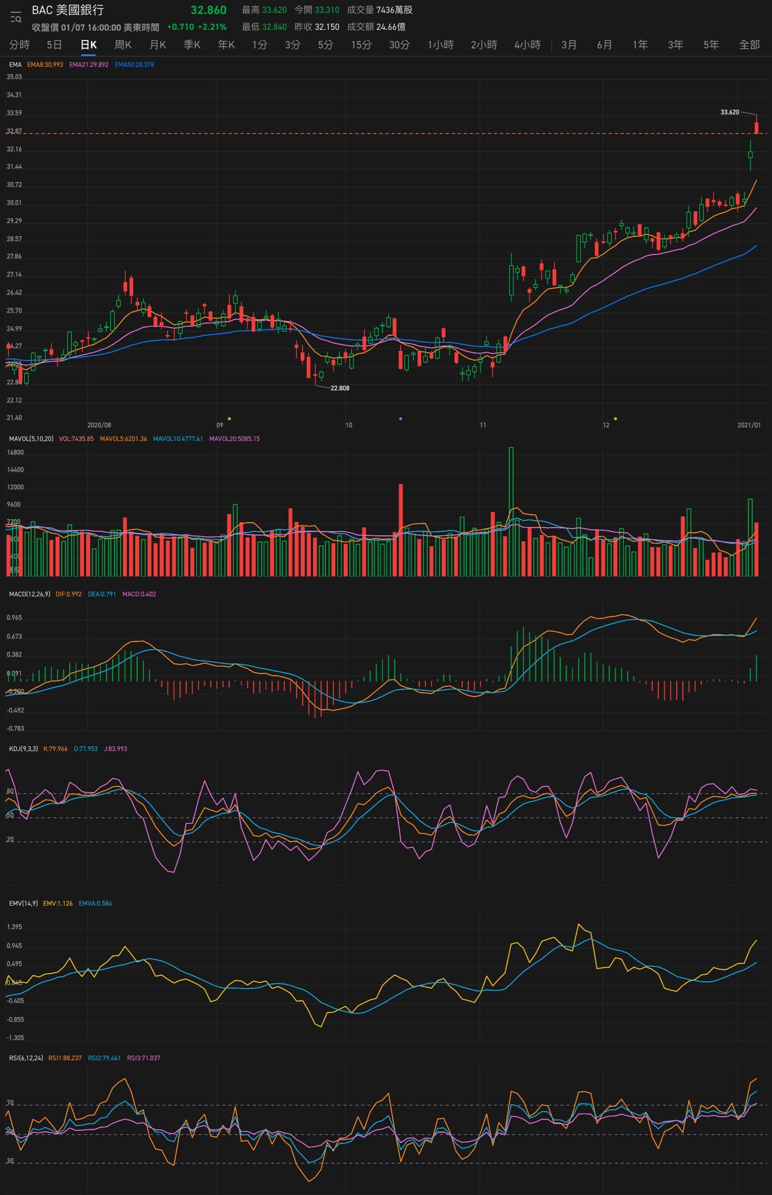Switch to 周K weekly chart
772x1195 pixels.
tap(123, 44)
